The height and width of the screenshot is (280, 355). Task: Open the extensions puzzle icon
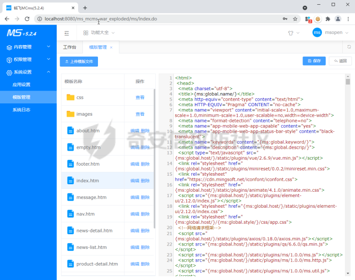(328, 19)
